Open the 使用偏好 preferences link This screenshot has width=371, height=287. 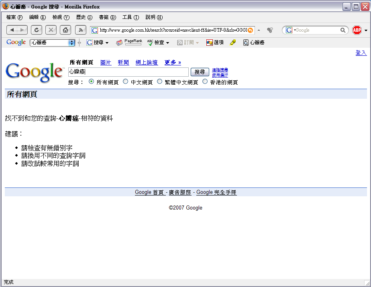point(220,75)
